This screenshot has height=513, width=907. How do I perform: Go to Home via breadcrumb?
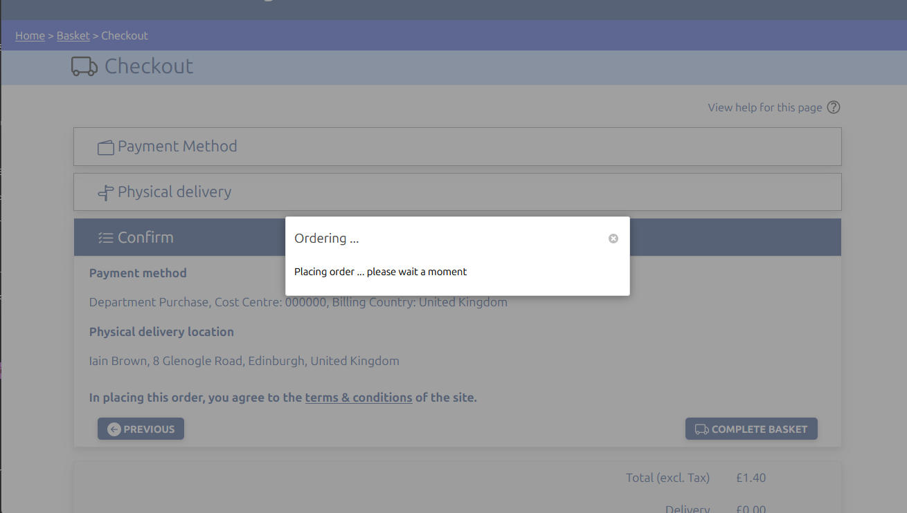click(30, 36)
